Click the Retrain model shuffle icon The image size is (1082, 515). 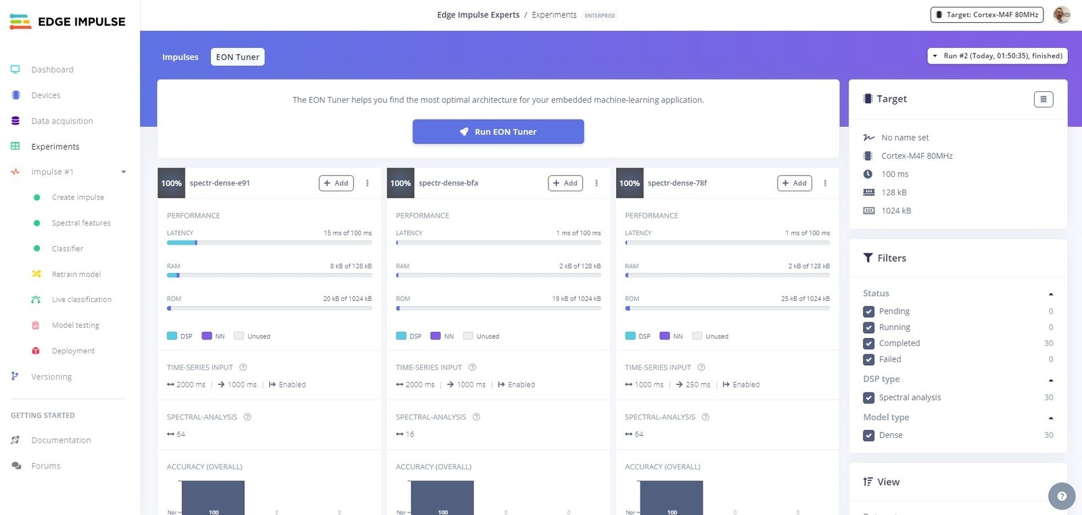[36, 274]
